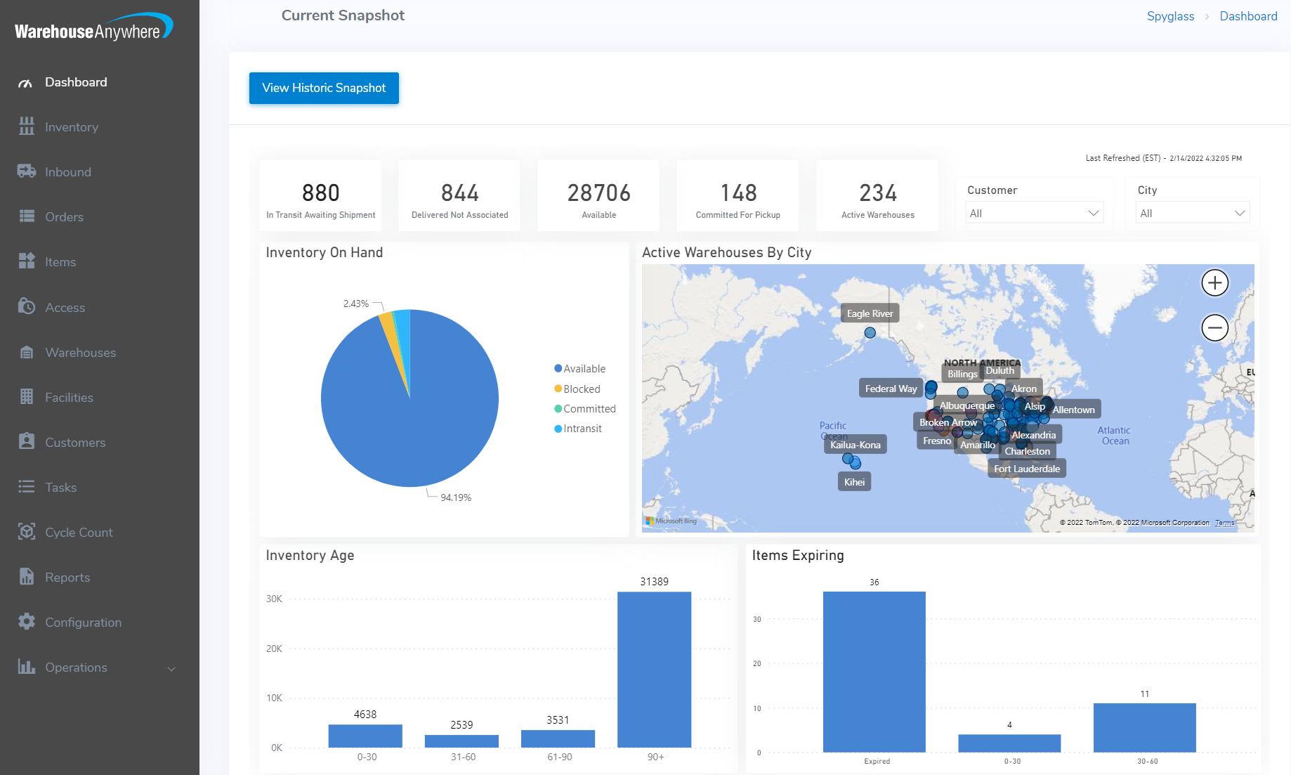Click the Facilities grid icon

click(27, 397)
